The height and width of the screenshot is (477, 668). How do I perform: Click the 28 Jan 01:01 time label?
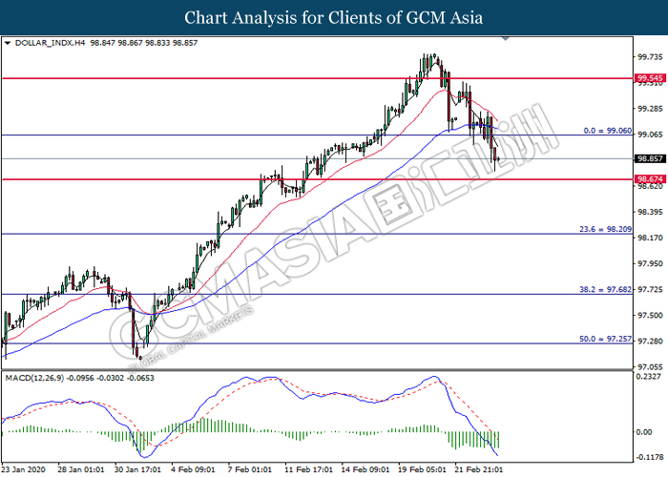pos(81,469)
